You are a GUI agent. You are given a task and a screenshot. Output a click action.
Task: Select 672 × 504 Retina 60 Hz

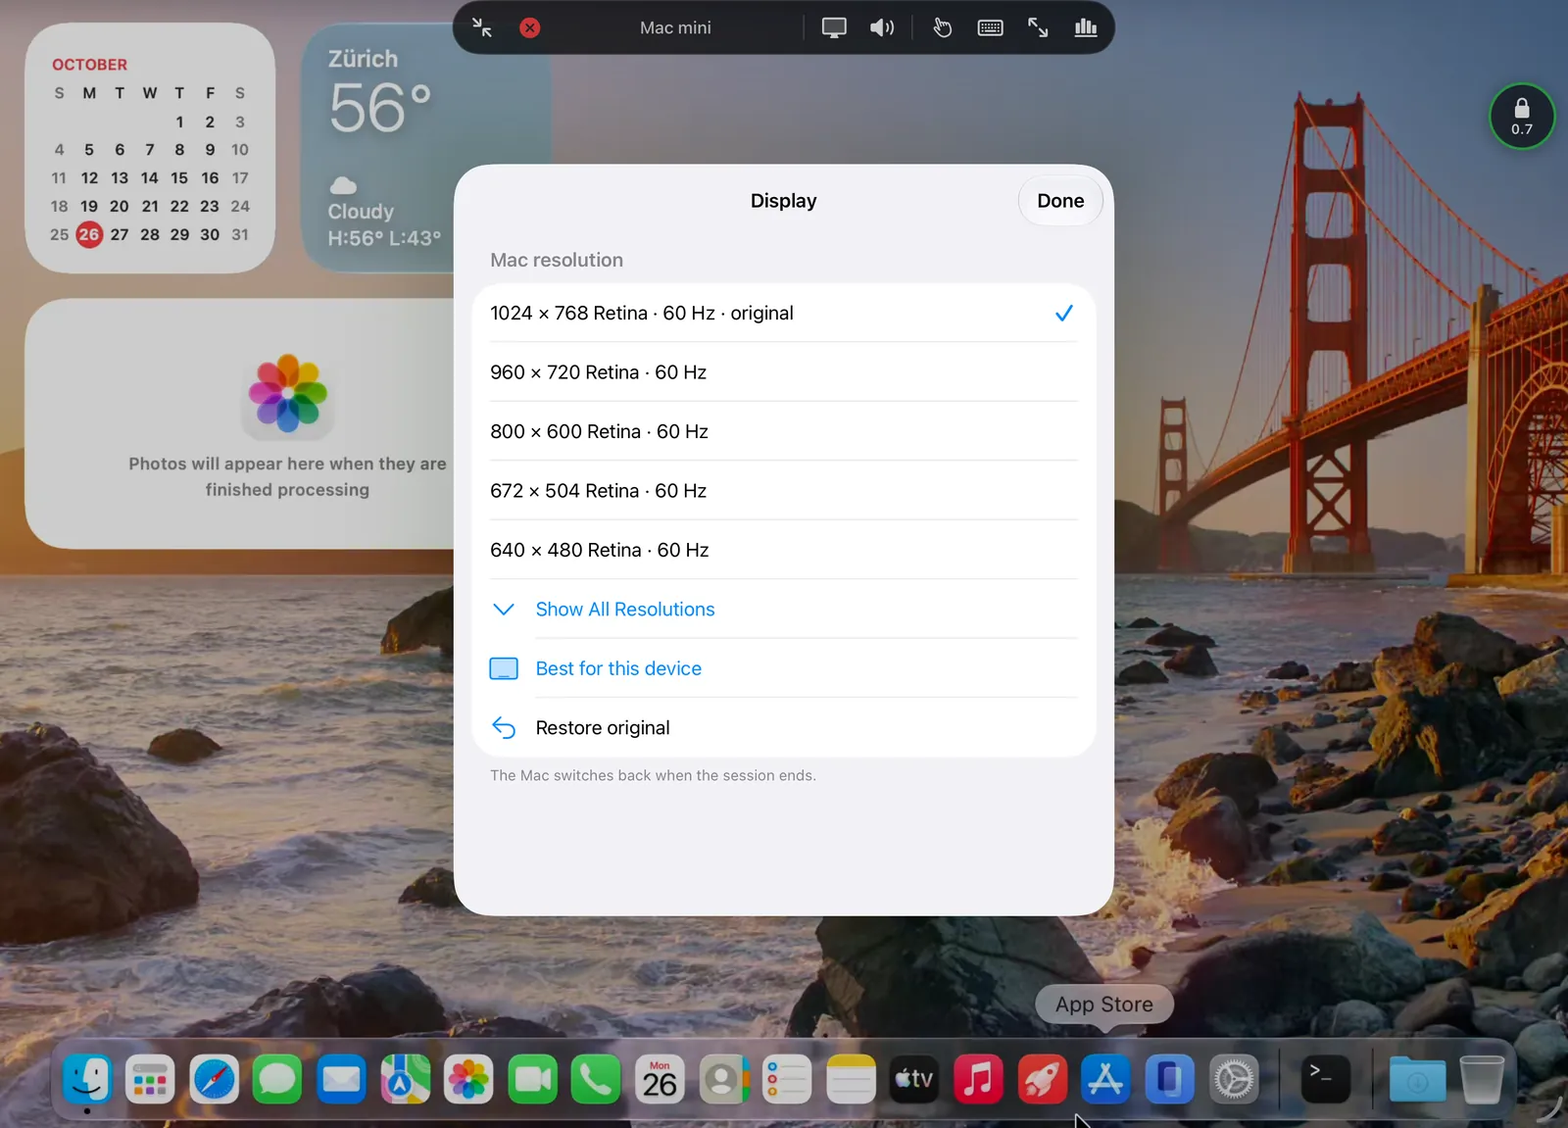click(783, 491)
